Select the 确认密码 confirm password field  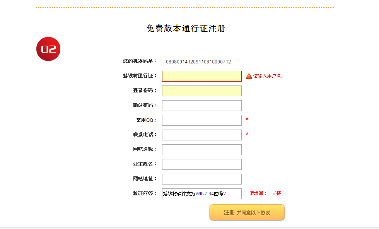tap(202, 106)
